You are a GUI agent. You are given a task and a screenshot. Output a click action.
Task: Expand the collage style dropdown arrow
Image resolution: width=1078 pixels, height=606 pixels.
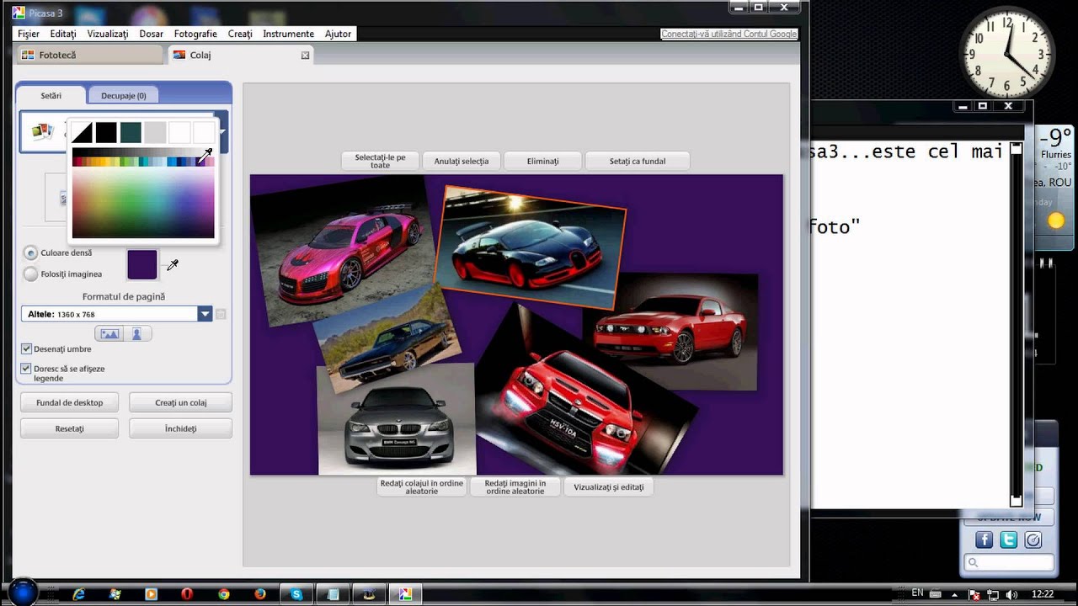221,131
